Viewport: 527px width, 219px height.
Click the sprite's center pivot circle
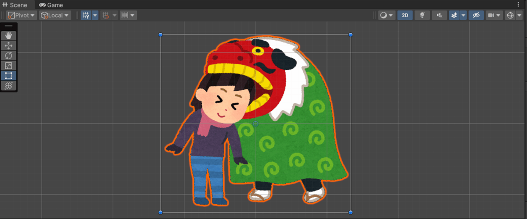(x=256, y=124)
